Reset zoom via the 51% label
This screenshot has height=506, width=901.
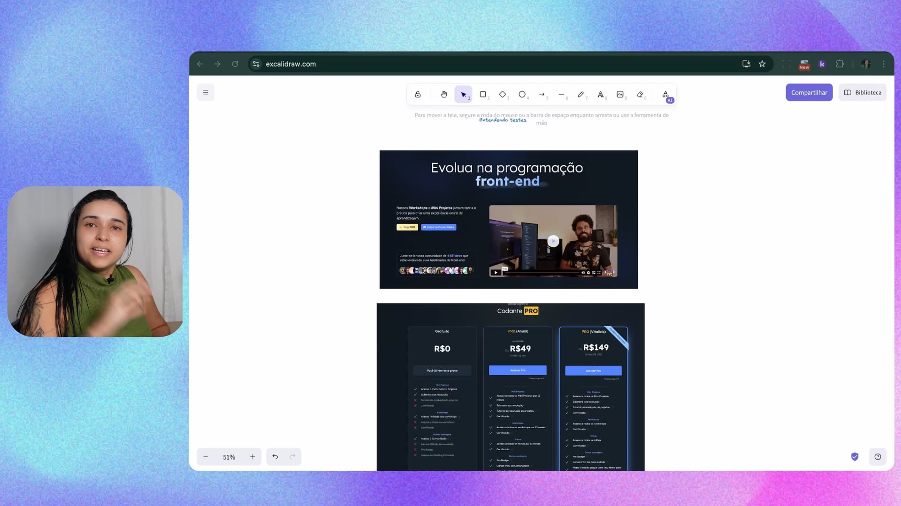(229, 457)
